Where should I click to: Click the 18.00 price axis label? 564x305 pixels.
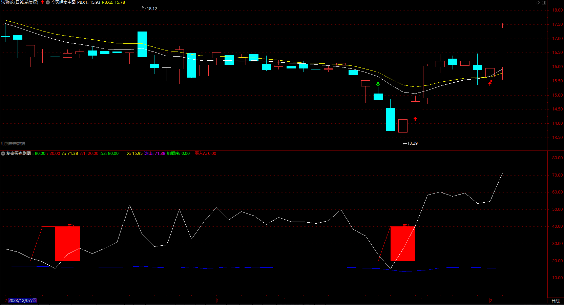(x=558, y=10)
